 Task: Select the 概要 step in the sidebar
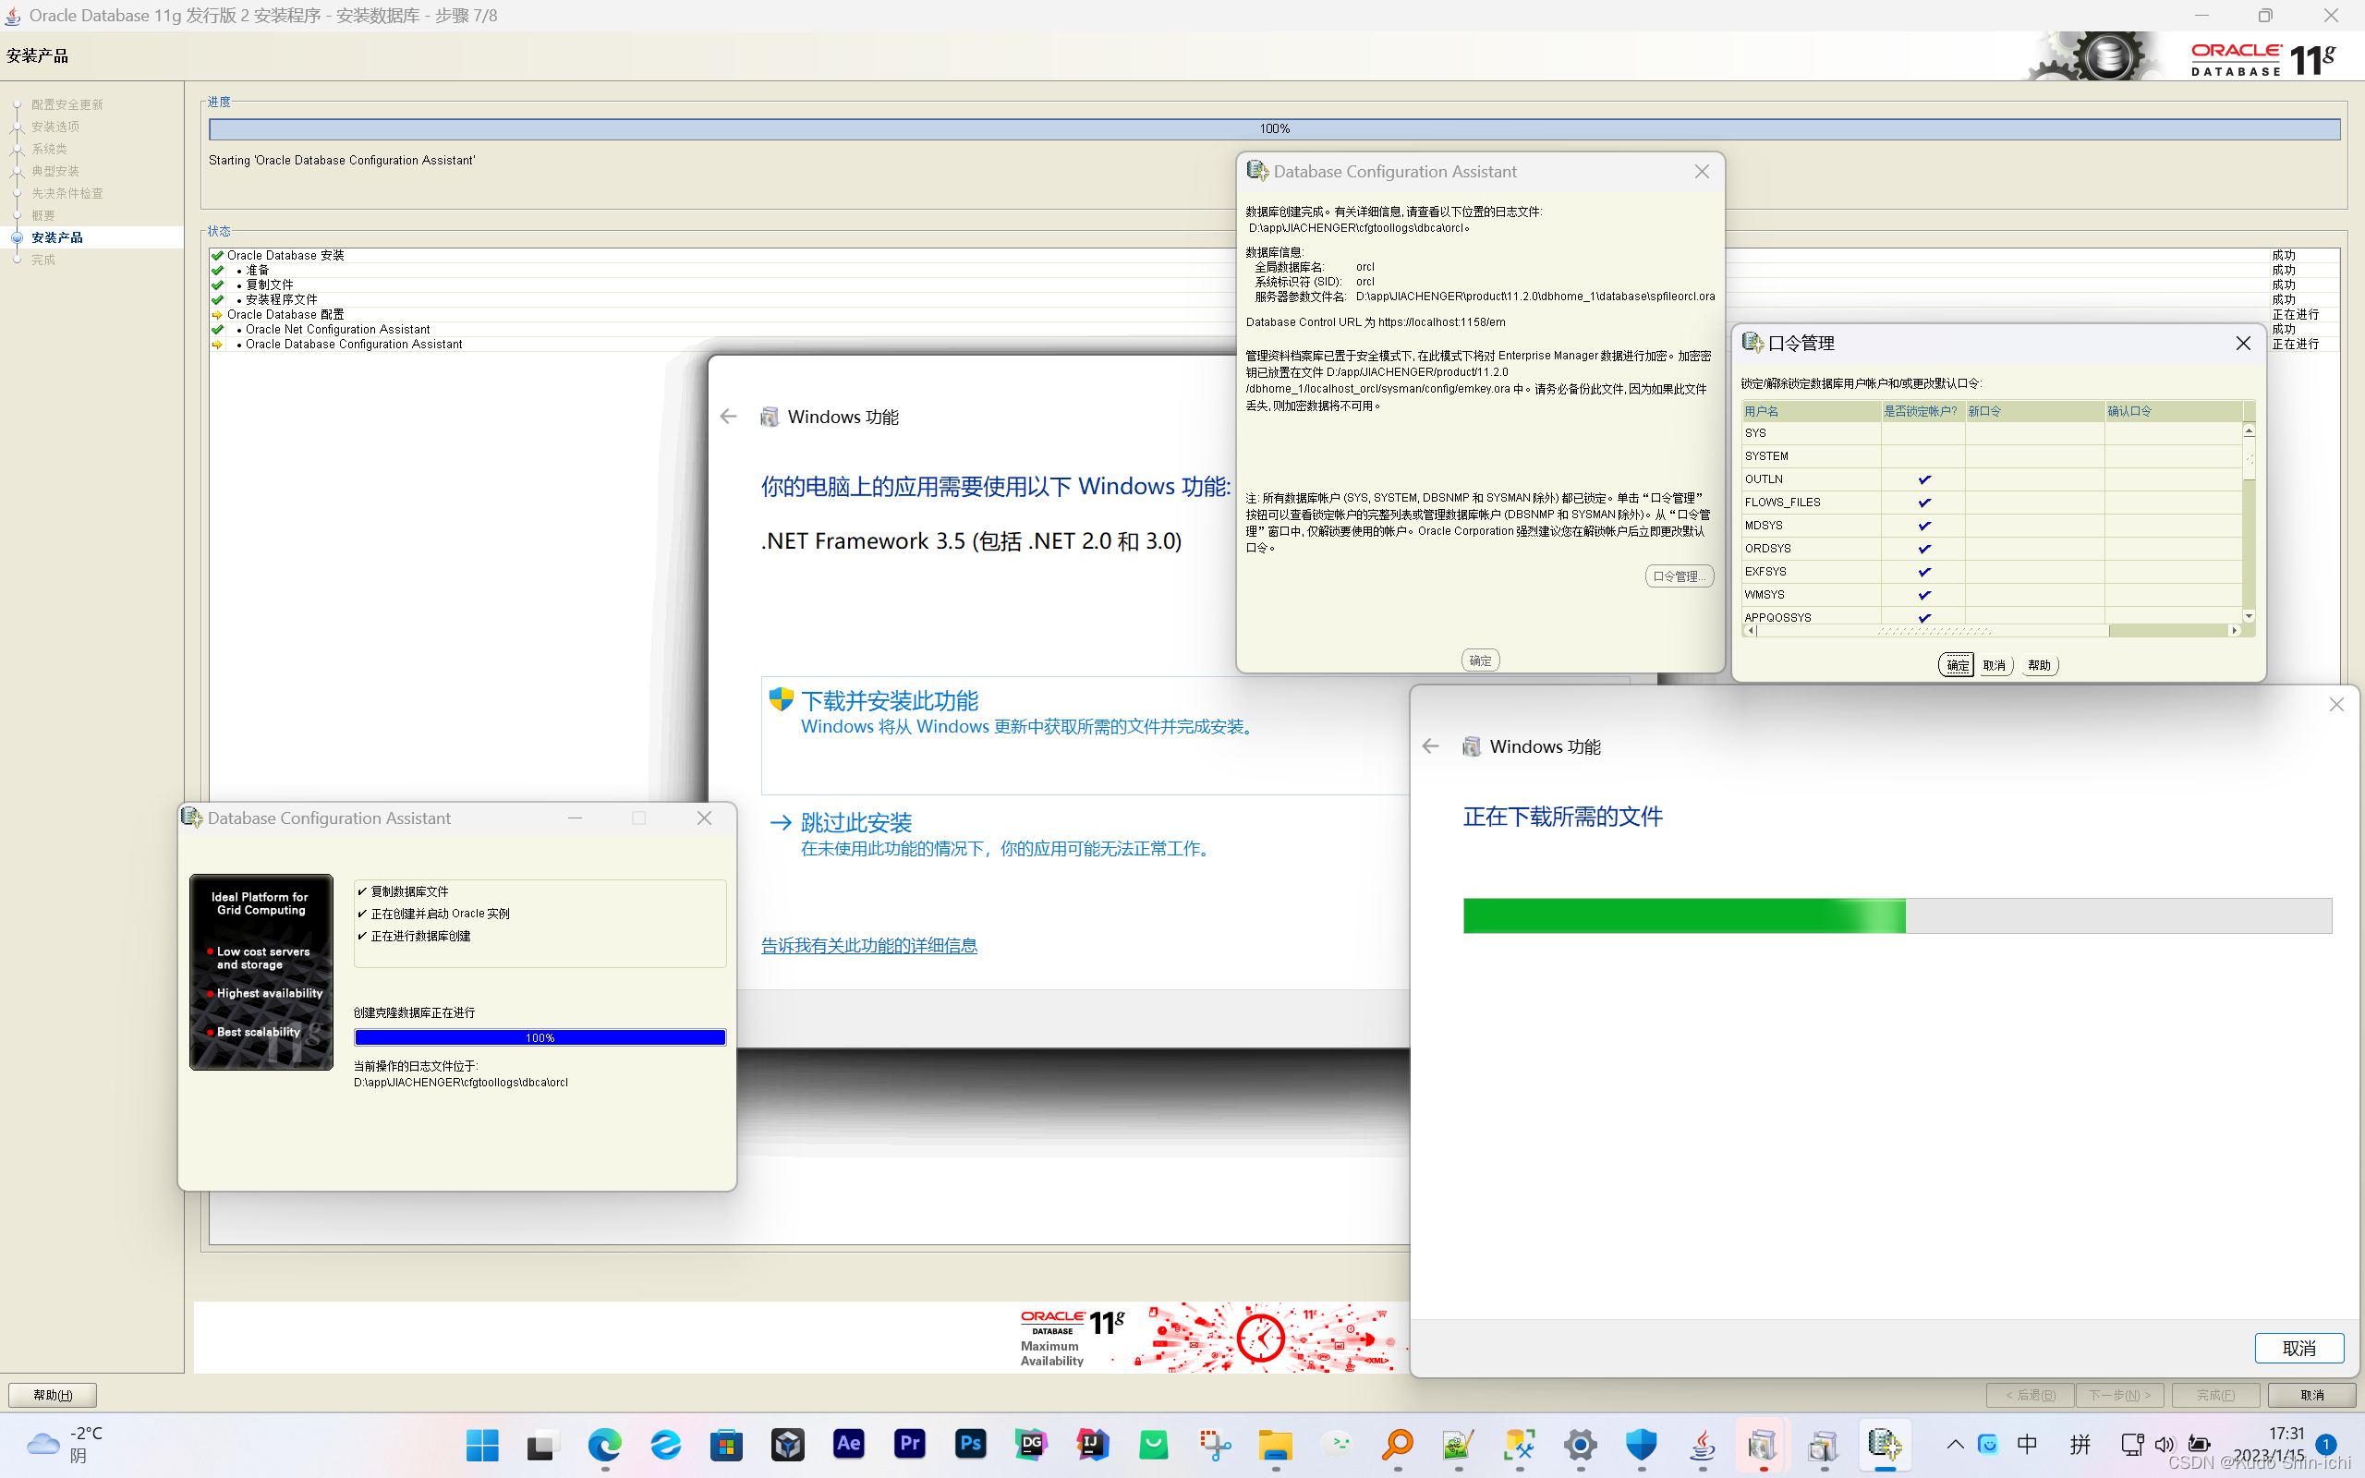coord(43,215)
